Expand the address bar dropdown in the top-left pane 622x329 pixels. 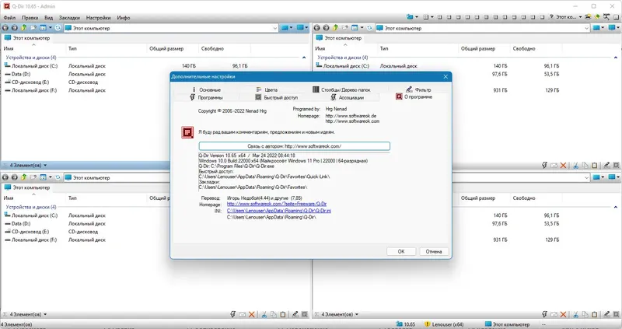275,28
